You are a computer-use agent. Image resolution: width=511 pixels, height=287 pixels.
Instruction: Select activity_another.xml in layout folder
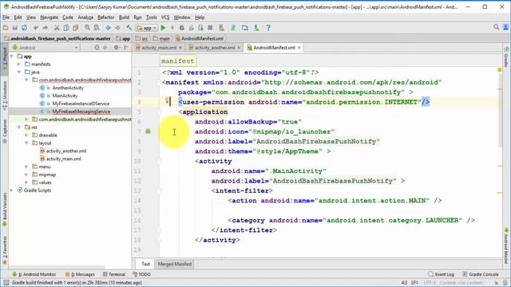[x=66, y=151]
